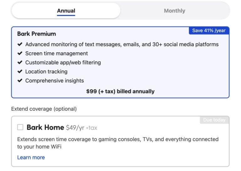Switch to the Annual billing tab

coord(66,11)
